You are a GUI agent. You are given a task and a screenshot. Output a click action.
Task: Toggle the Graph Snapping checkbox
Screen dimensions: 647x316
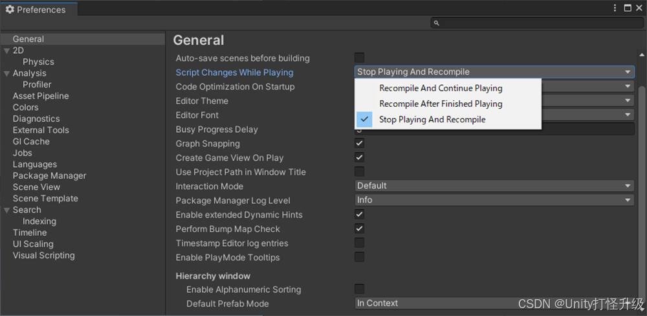359,143
